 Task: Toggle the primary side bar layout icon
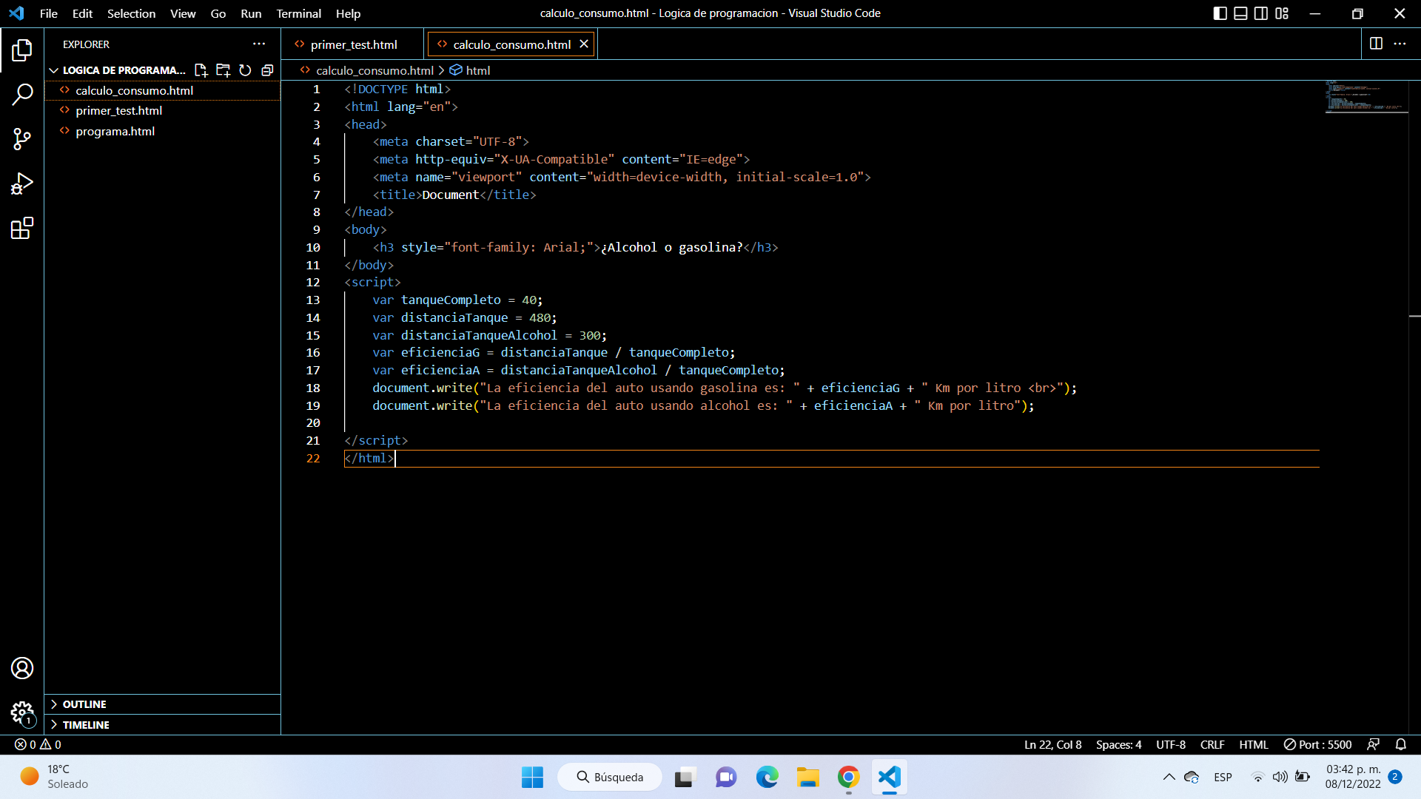pos(1220,13)
